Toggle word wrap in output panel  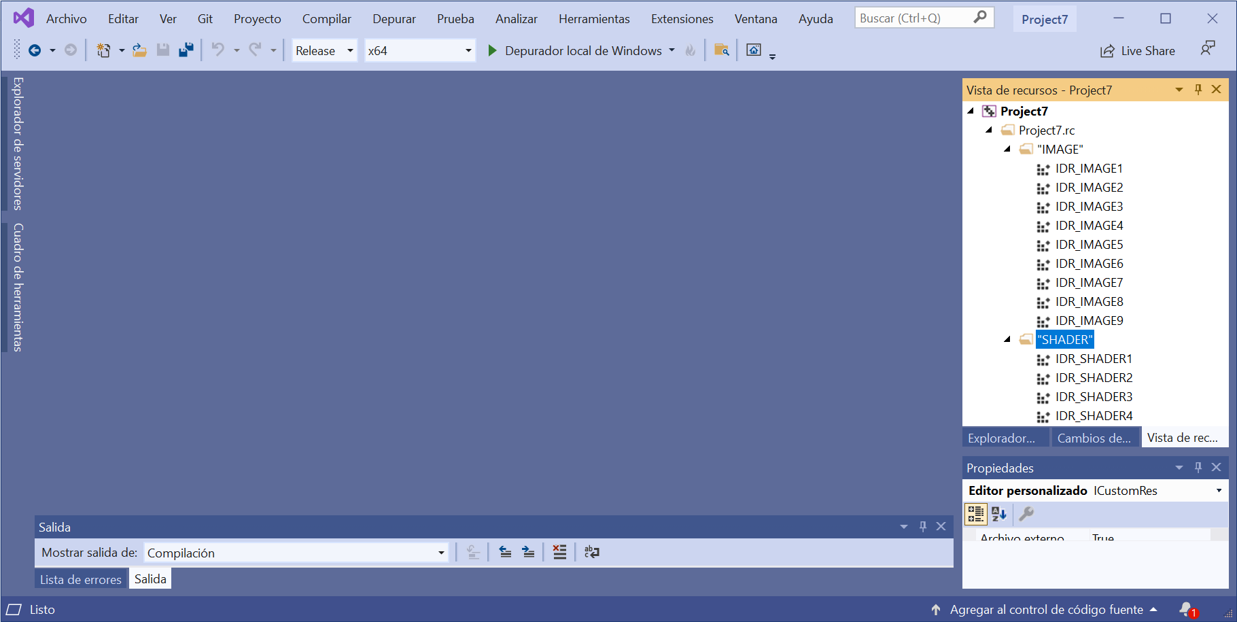(x=591, y=552)
